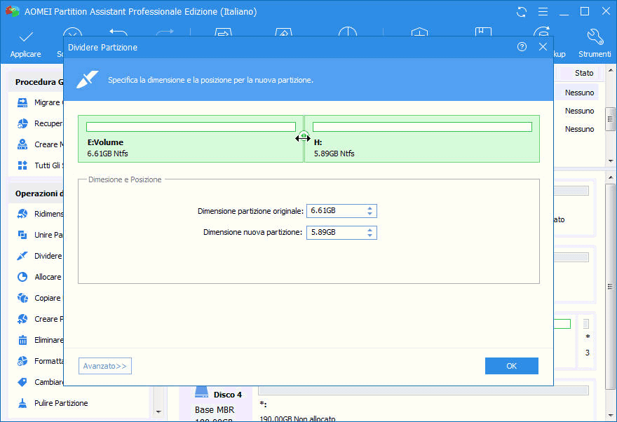
Task: Click the help question mark icon
Action: tap(522, 47)
